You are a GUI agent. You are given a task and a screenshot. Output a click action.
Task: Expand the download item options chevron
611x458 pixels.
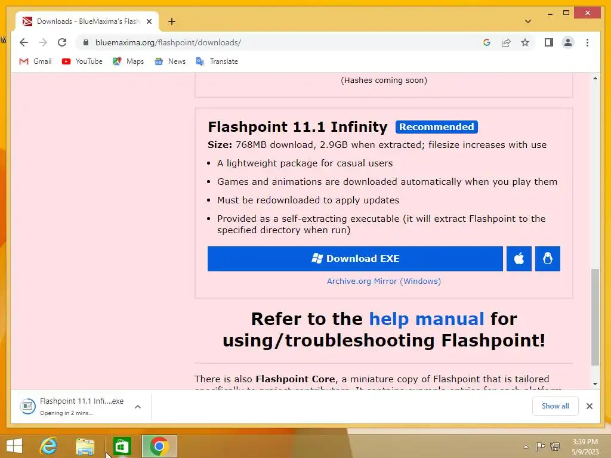138,407
